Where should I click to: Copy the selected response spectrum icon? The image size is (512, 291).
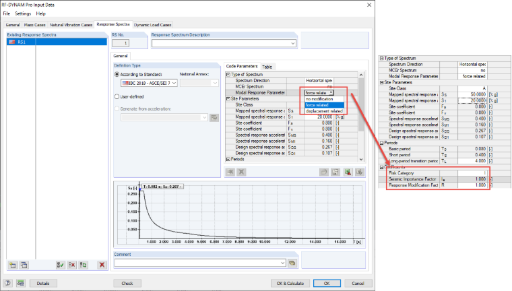pyautogui.click(x=24, y=265)
